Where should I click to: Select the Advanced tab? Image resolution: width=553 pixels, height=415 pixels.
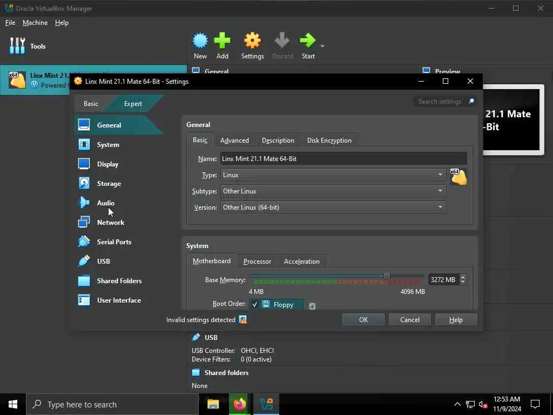[x=234, y=140]
